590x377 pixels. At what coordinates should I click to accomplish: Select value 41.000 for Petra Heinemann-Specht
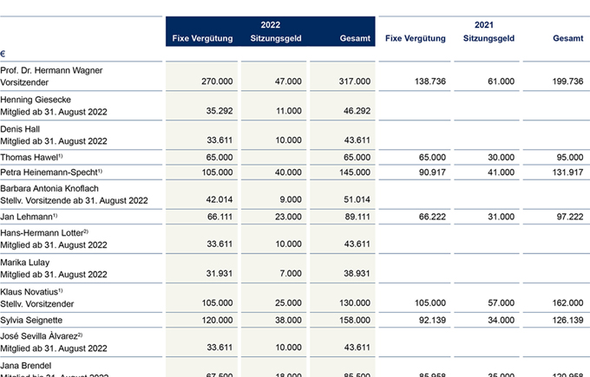[x=501, y=172]
